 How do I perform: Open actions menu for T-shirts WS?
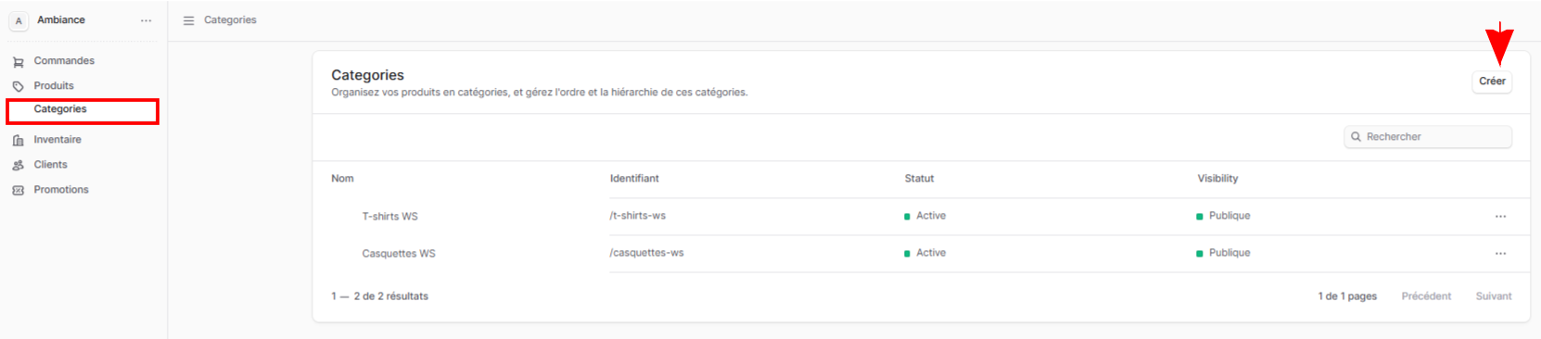tap(1500, 217)
